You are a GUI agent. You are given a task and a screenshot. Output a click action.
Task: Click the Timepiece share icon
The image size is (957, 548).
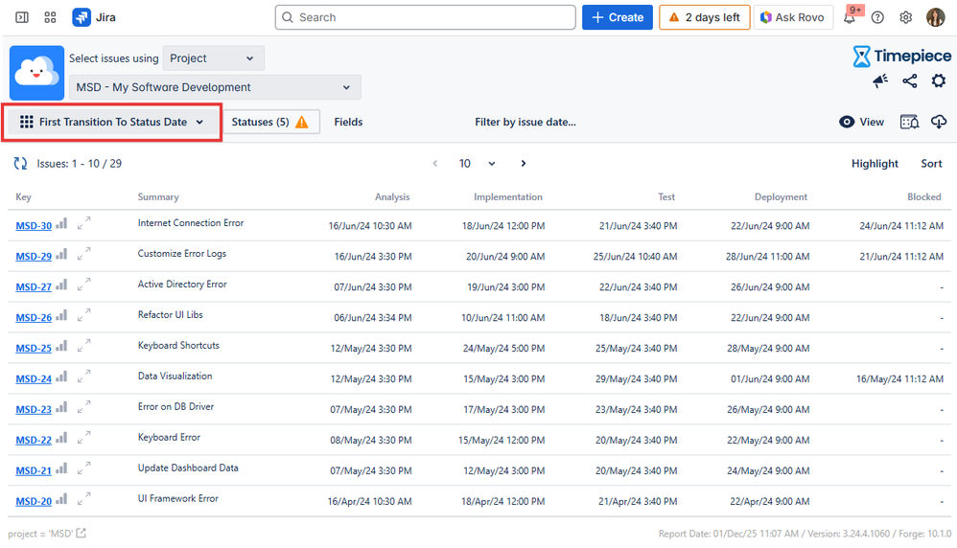coord(909,81)
